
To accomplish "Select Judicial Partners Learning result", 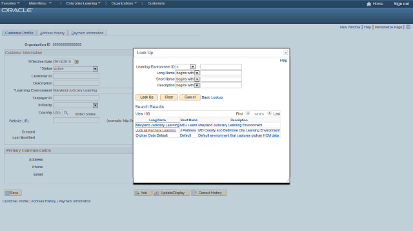I will click(x=156, y=130).
